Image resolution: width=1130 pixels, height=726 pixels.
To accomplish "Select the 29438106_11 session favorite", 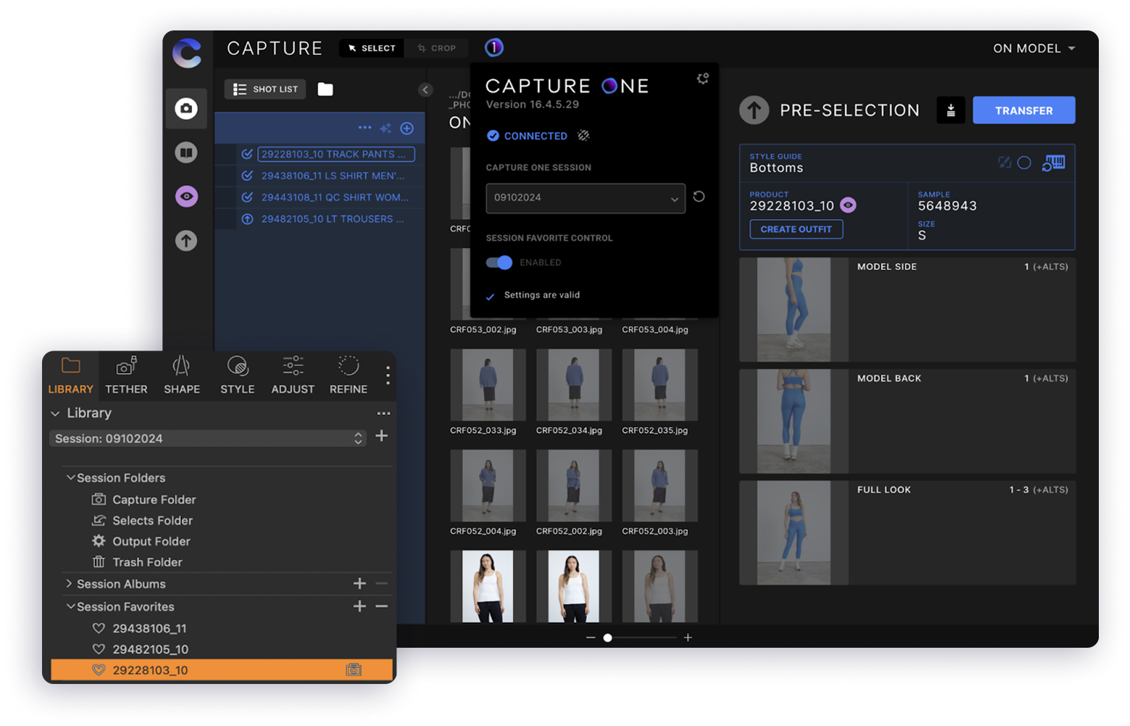I will [x=139, y=628].
